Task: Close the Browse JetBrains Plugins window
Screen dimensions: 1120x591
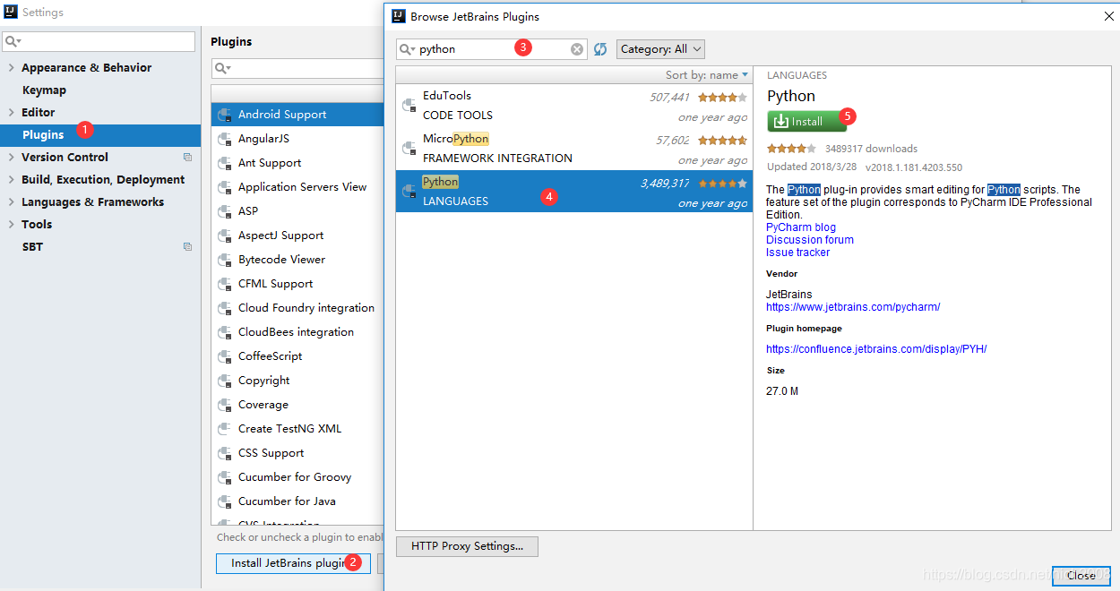Action: coord(1107,16)
